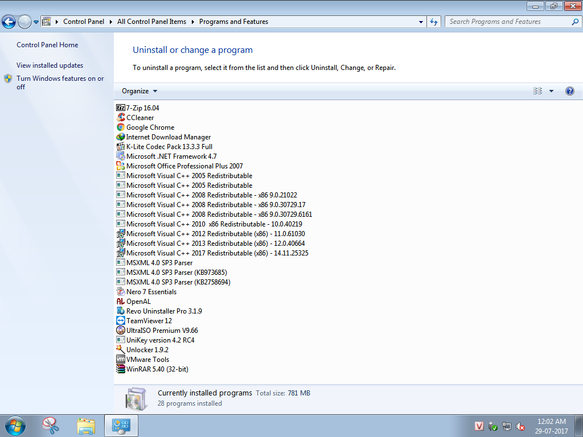
Task: Select MSXML 4.0 SP3 Parser (KB973685) entry
Action: (x=172, y=273)
